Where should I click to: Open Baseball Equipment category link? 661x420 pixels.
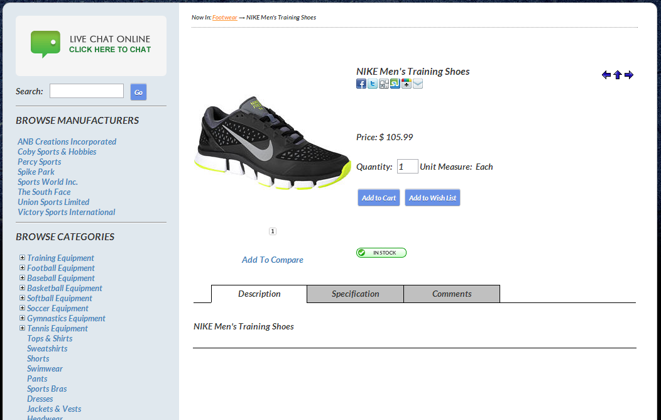coord(61,279)
